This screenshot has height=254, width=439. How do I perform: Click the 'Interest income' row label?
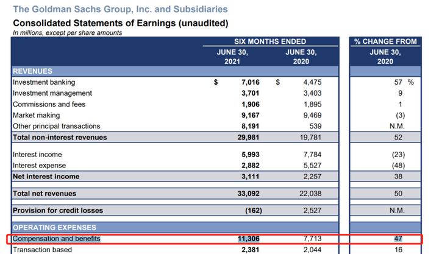37,155
